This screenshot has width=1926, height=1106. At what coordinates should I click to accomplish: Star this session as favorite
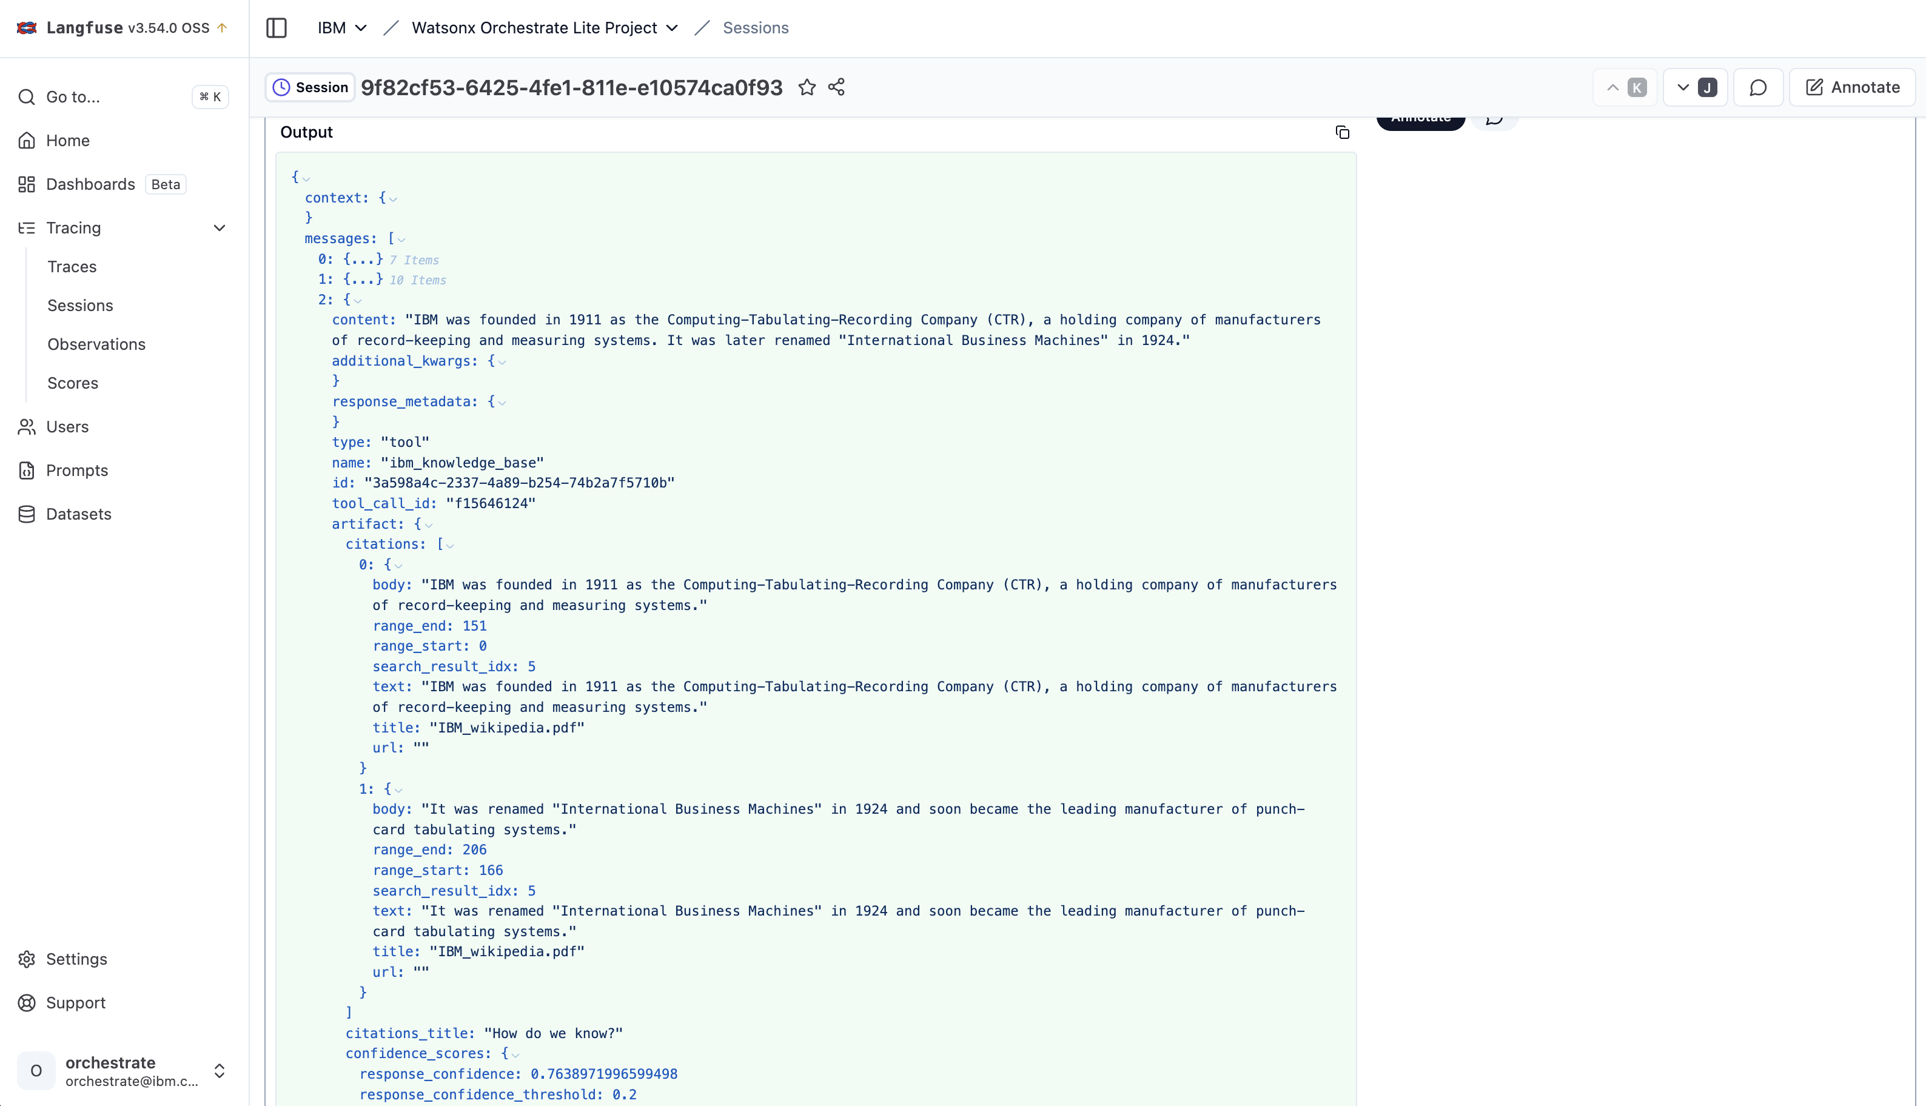coord(807,87)
